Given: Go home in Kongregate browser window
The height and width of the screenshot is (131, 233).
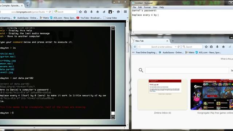Looking at the screenshot, I should (x=98, y=12).
